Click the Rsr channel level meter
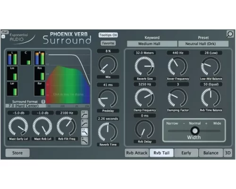Image resolution: width=236 pixels, height=189 pixels. click(40, 89)
